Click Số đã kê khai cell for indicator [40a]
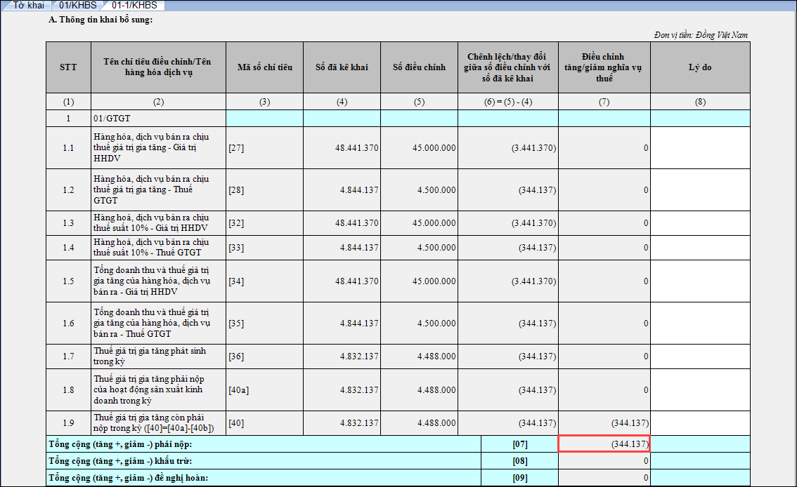This screenshot has height=487, width=797. 342,389
